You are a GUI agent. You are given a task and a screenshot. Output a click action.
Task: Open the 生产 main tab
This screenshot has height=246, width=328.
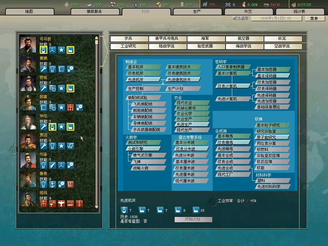coord(197,12)
